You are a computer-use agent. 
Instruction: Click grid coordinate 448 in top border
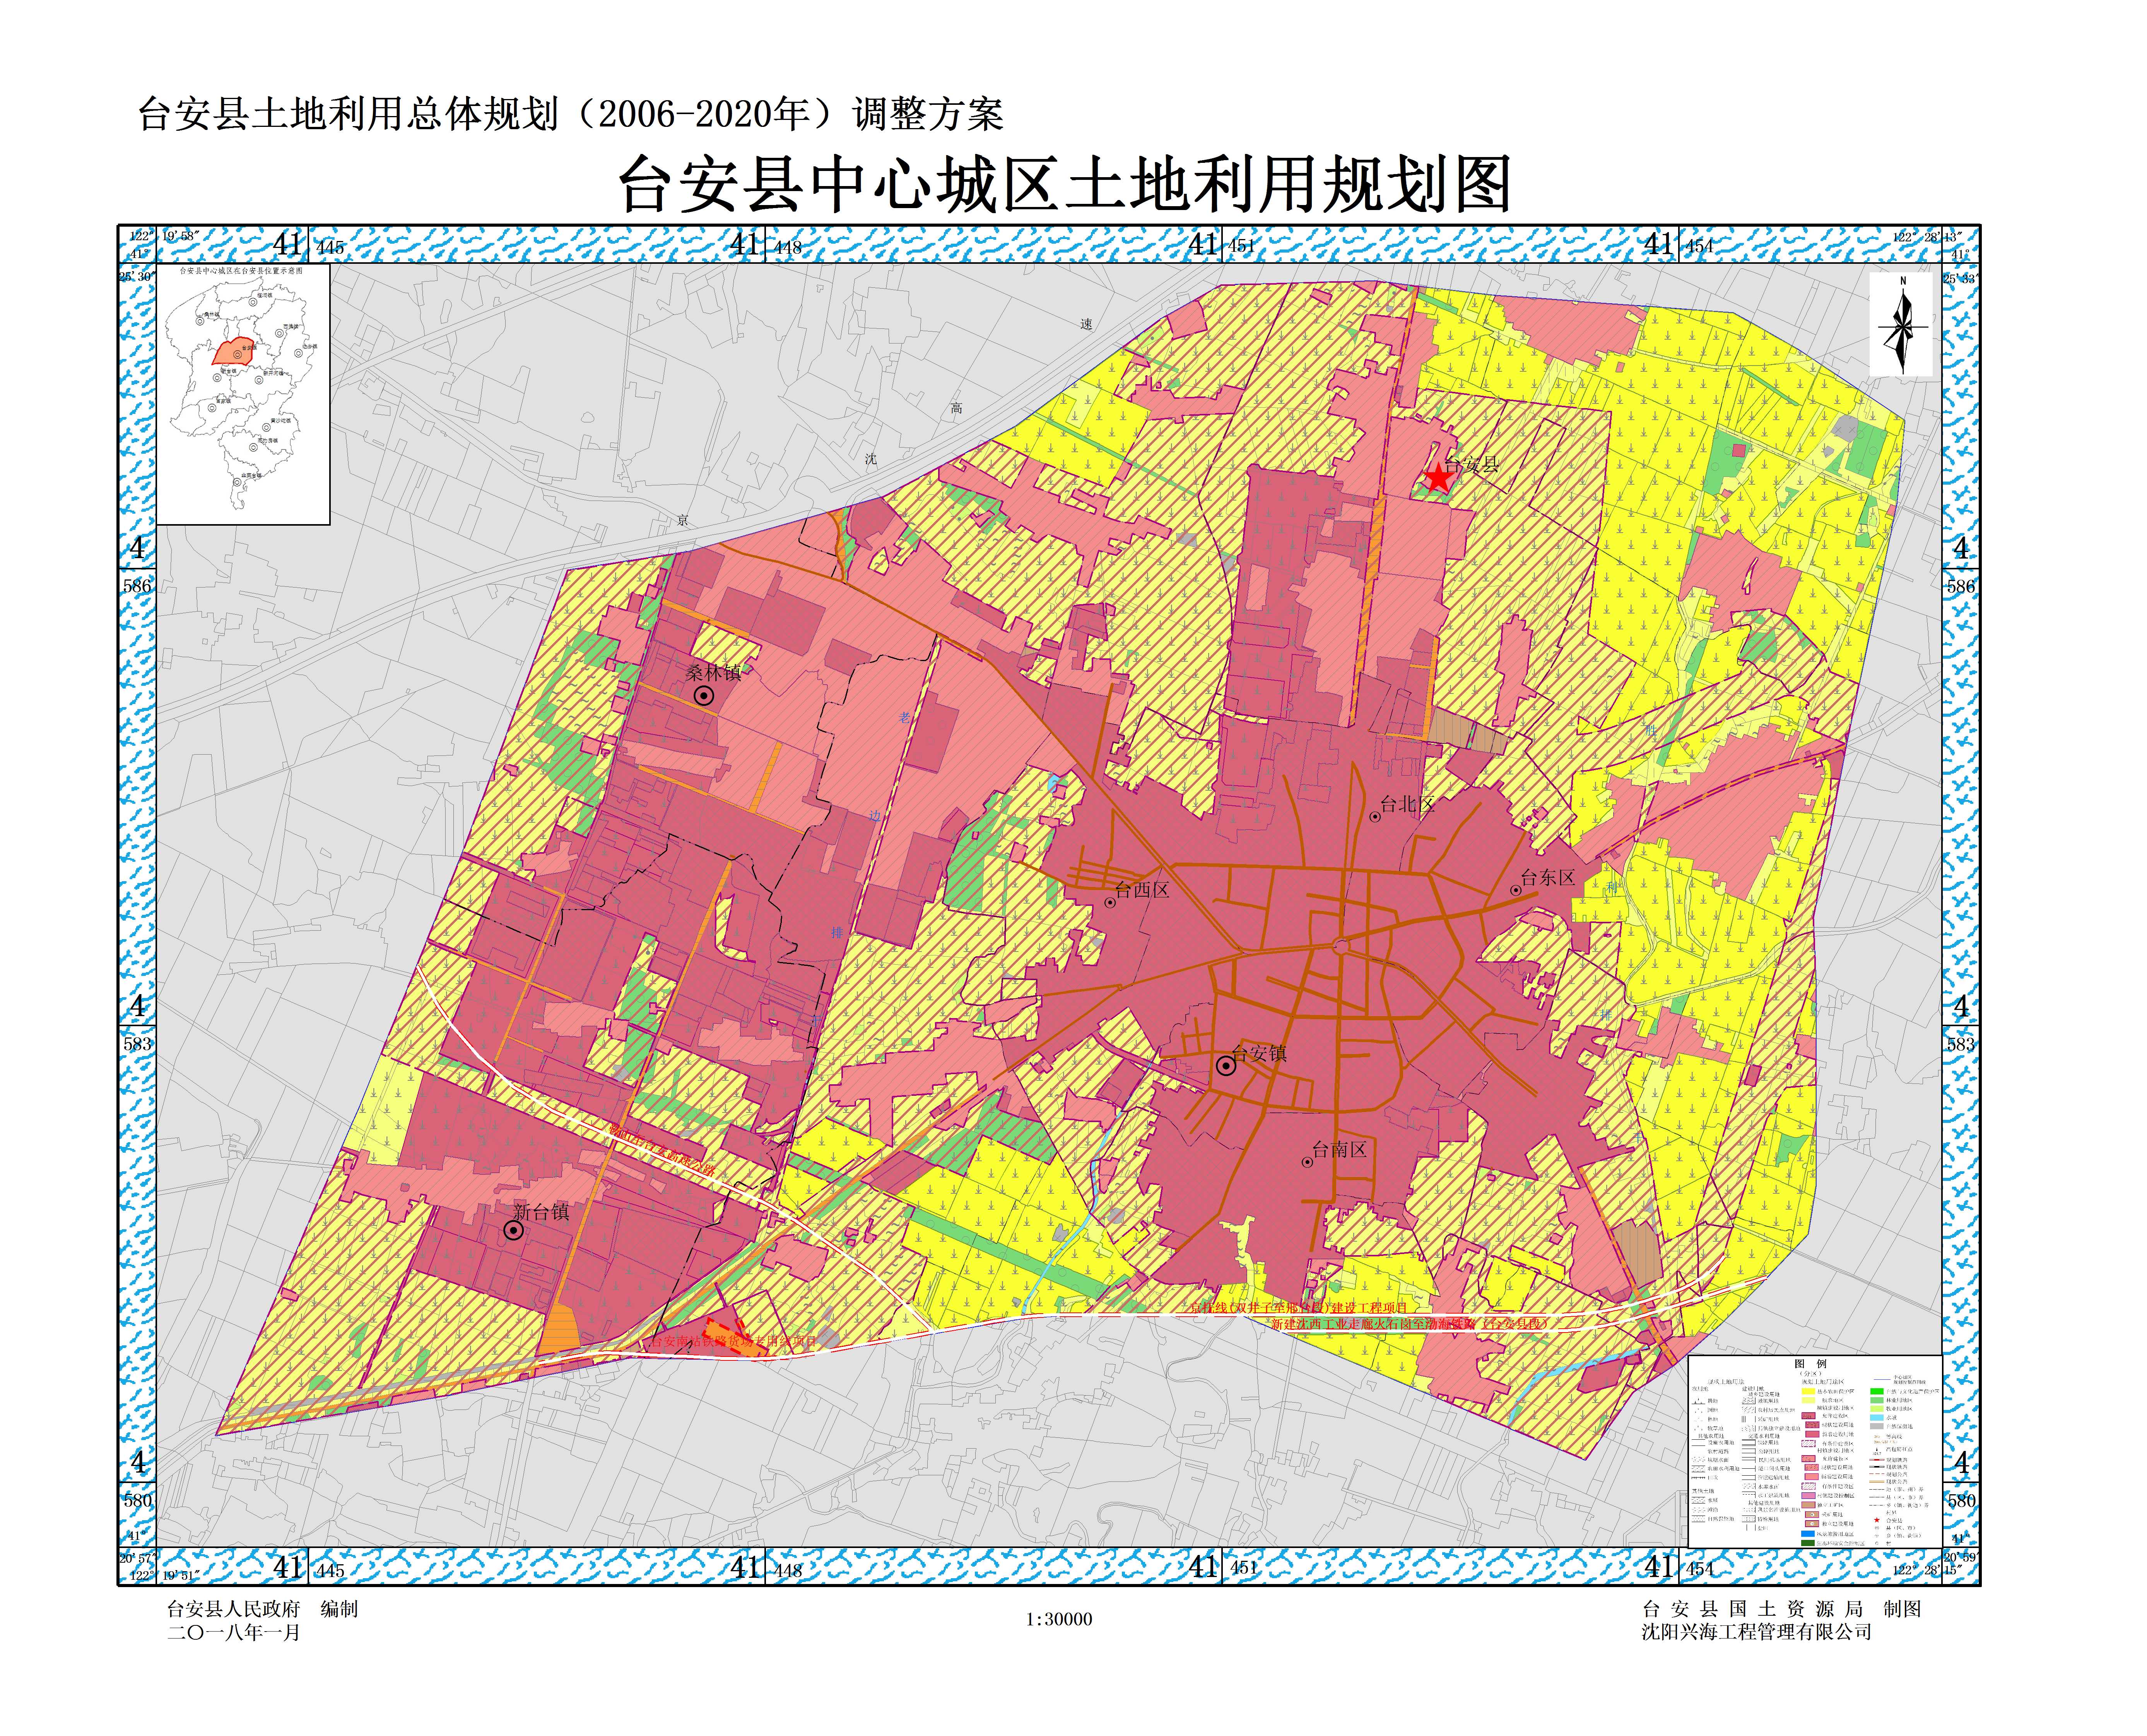pyautogui.click(x=788, y=247)
